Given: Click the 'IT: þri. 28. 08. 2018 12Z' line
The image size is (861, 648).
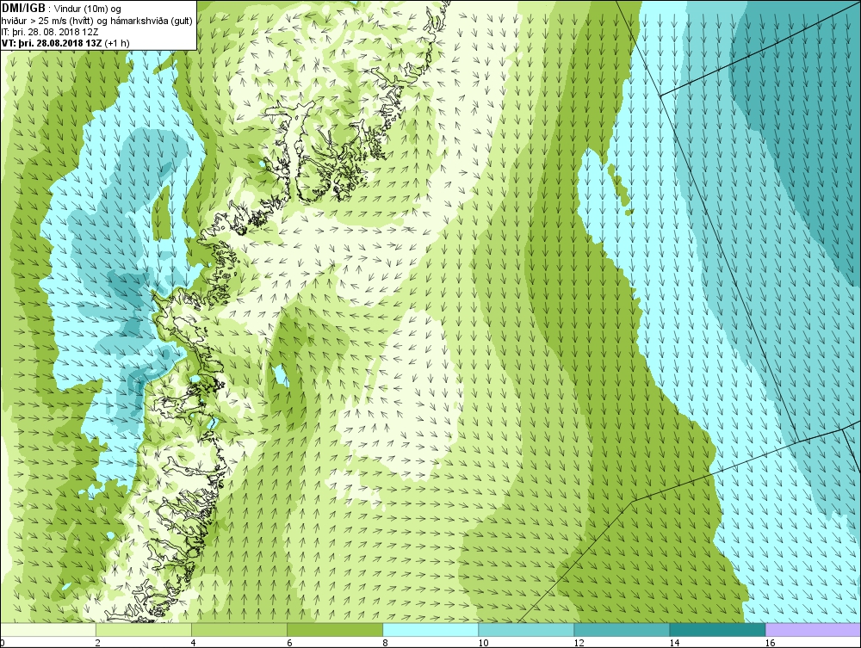Looking at the screenshot, I should (x=50, y=32).
